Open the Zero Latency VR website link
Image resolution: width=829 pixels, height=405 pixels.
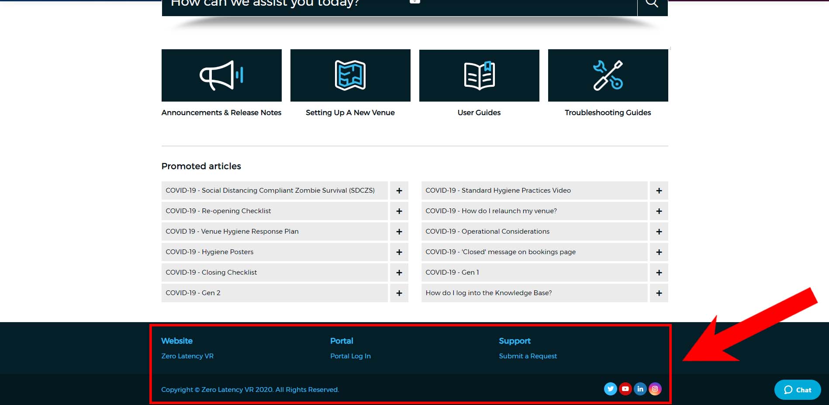pyautogui.click(x=187, y=356)
